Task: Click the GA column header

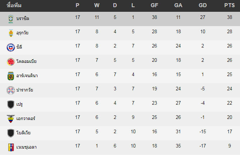Action: (178, 5)
